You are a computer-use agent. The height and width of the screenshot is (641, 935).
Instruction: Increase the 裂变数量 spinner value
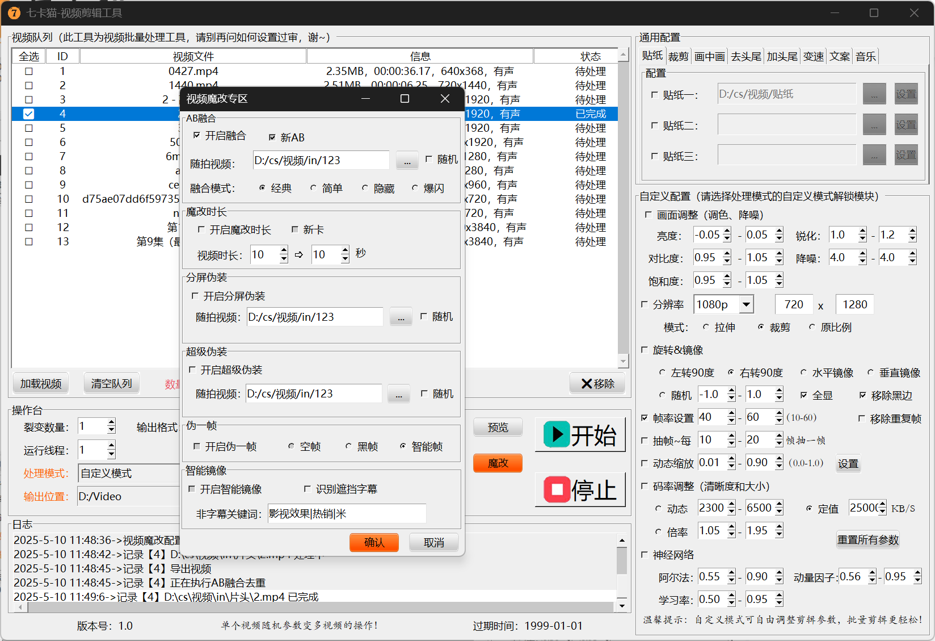tap(111, 422)
